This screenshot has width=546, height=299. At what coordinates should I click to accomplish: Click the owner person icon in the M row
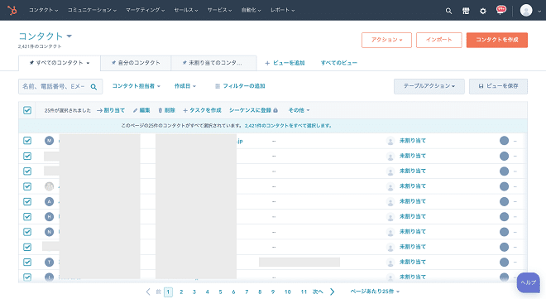click(390, 141)
